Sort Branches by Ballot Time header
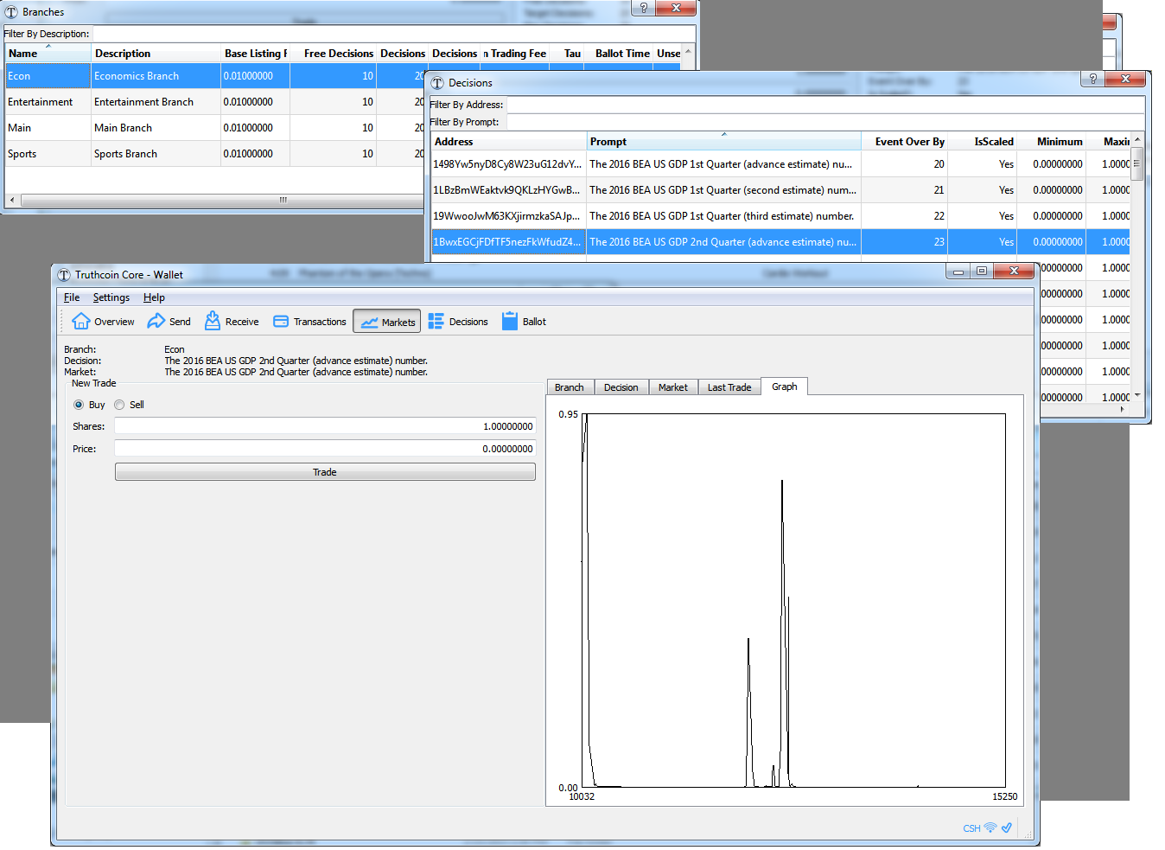Viewport: 1165px width, 850px height. tap(619, 54)
